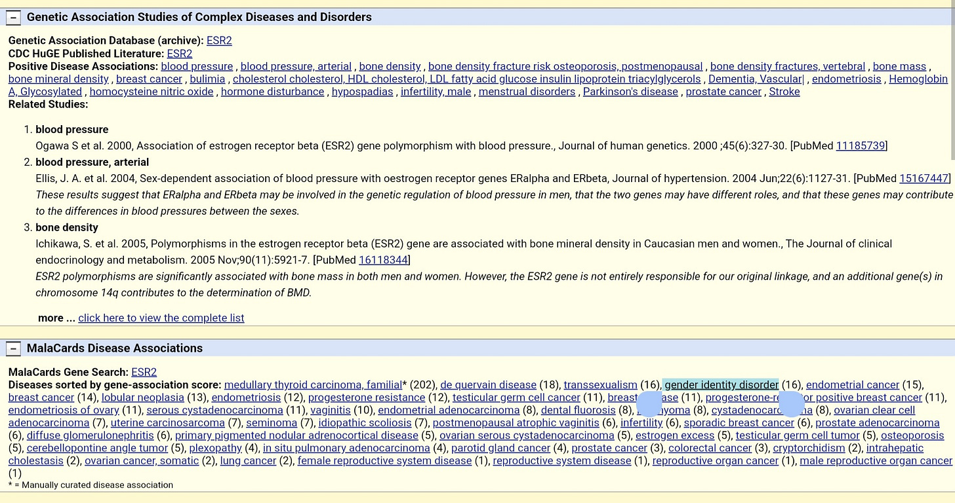
Task: Collapse the MalaCards Disease Associations section
Action: point(13,348)
